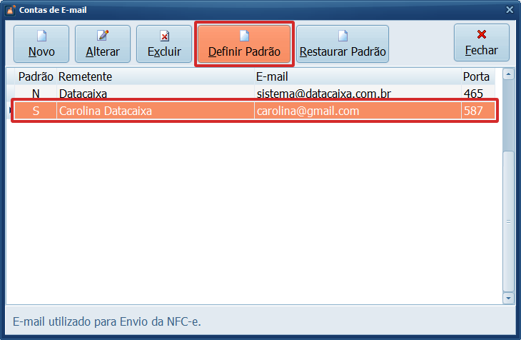Close the Contas de E-mail window

click(510, 10)
